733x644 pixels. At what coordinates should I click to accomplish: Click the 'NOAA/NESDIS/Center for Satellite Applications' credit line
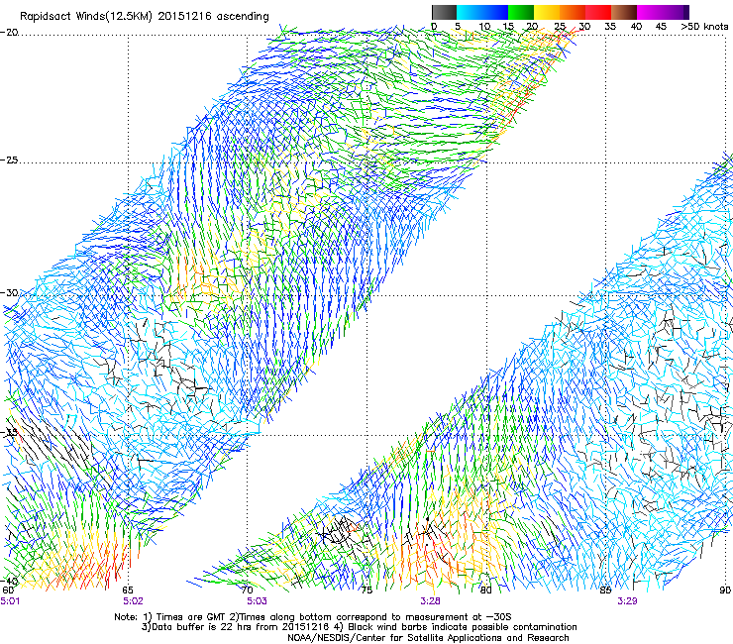click(x=428, y=638)
